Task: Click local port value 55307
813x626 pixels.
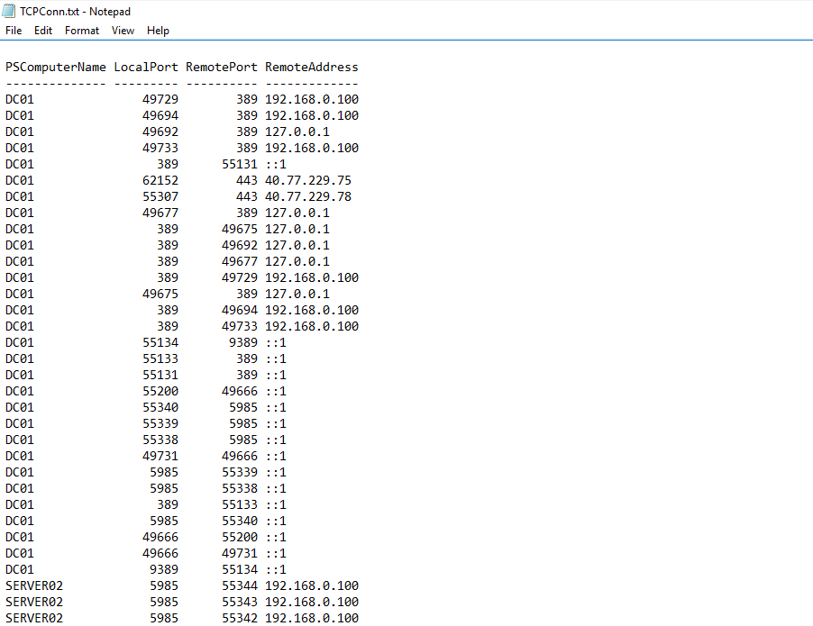Action: click(160, 196)
